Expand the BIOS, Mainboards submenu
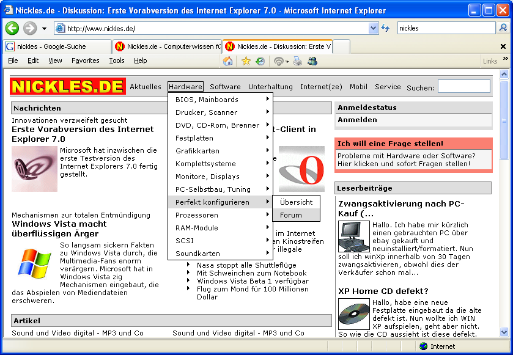513x355 pixels. pos(220,100)
